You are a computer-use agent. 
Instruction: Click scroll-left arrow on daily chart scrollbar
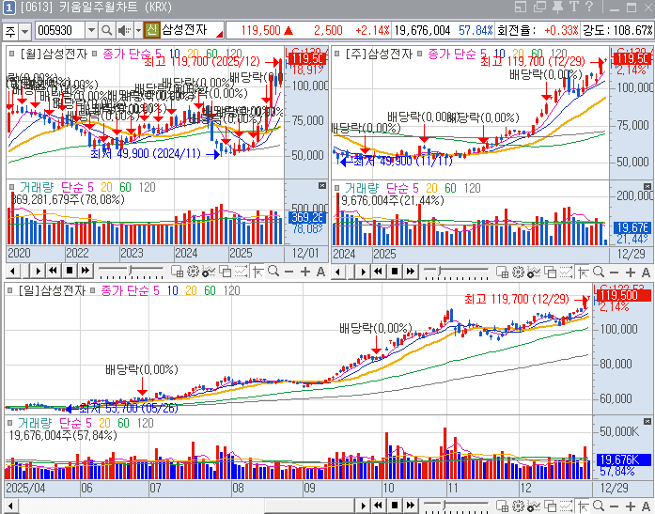click(11, 506)
